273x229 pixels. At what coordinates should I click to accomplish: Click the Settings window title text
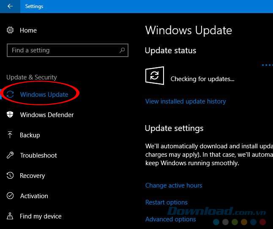[34, 6]
